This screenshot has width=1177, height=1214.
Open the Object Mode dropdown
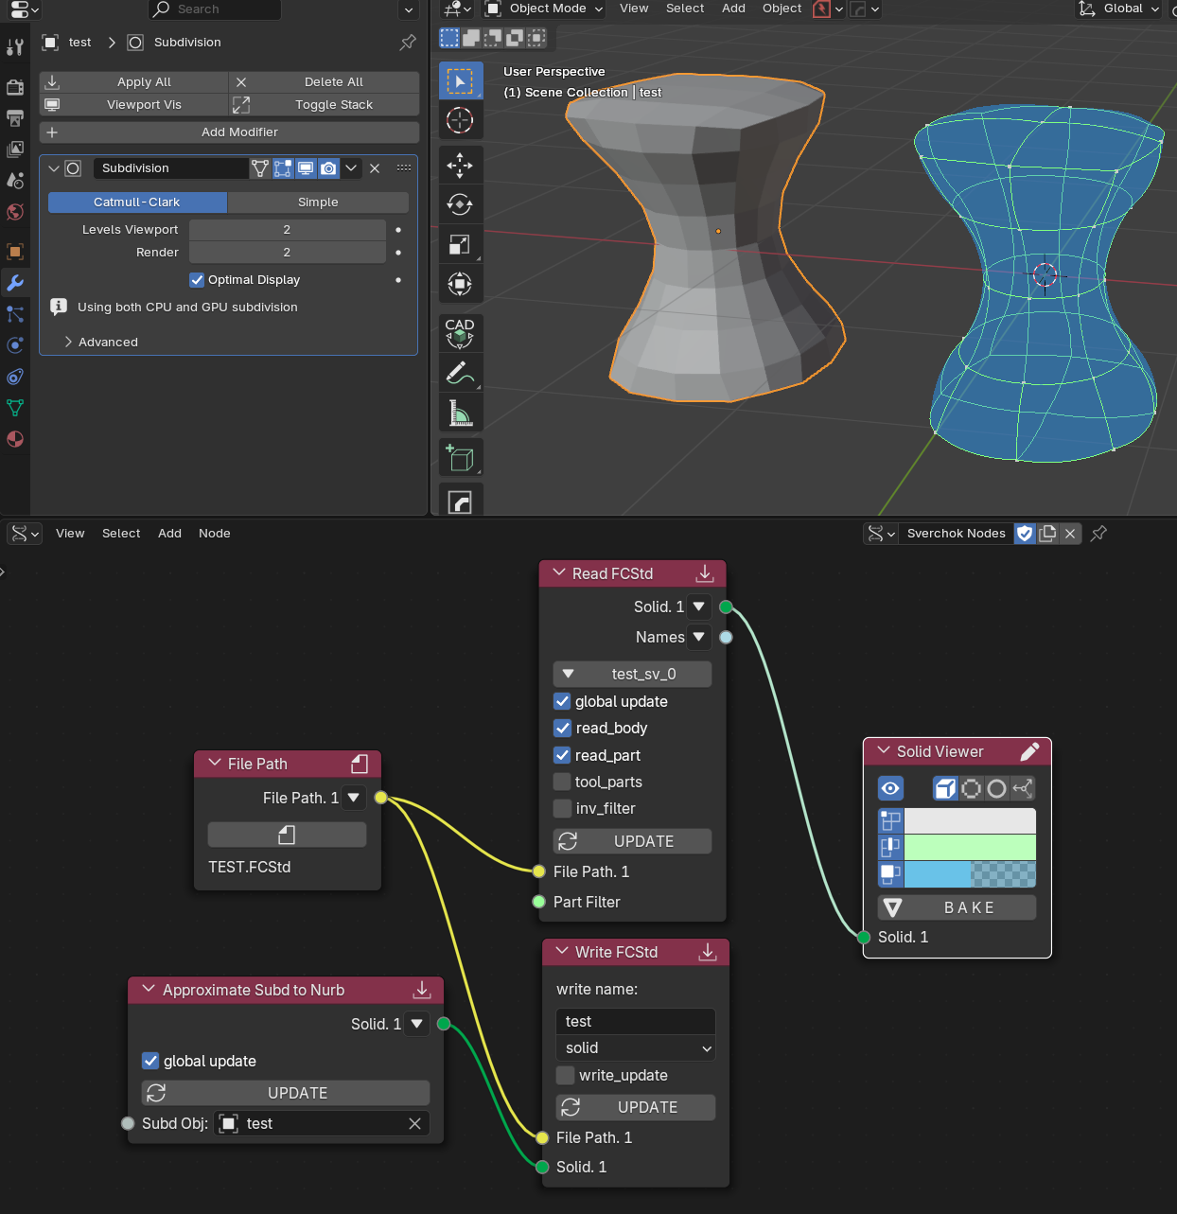(544, 9)
